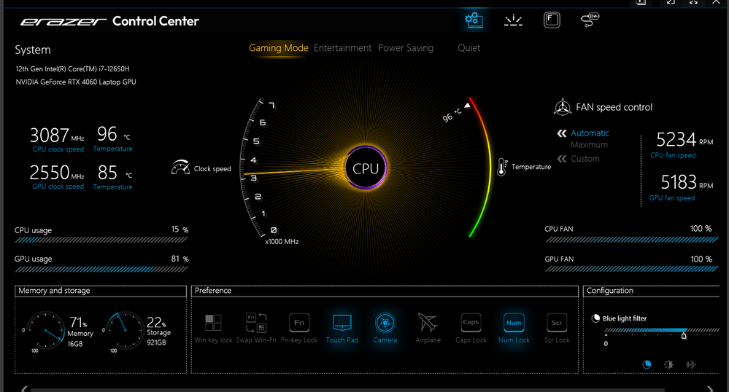The height and width of the screenshot is (392, 729).
Task: Click the double chevron beside Custom
Action: [562, 159]
